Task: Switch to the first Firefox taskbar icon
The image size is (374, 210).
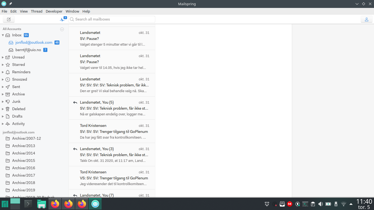Action: (55, 204)
